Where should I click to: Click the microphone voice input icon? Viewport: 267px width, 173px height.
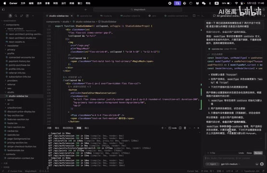[262, 164]
